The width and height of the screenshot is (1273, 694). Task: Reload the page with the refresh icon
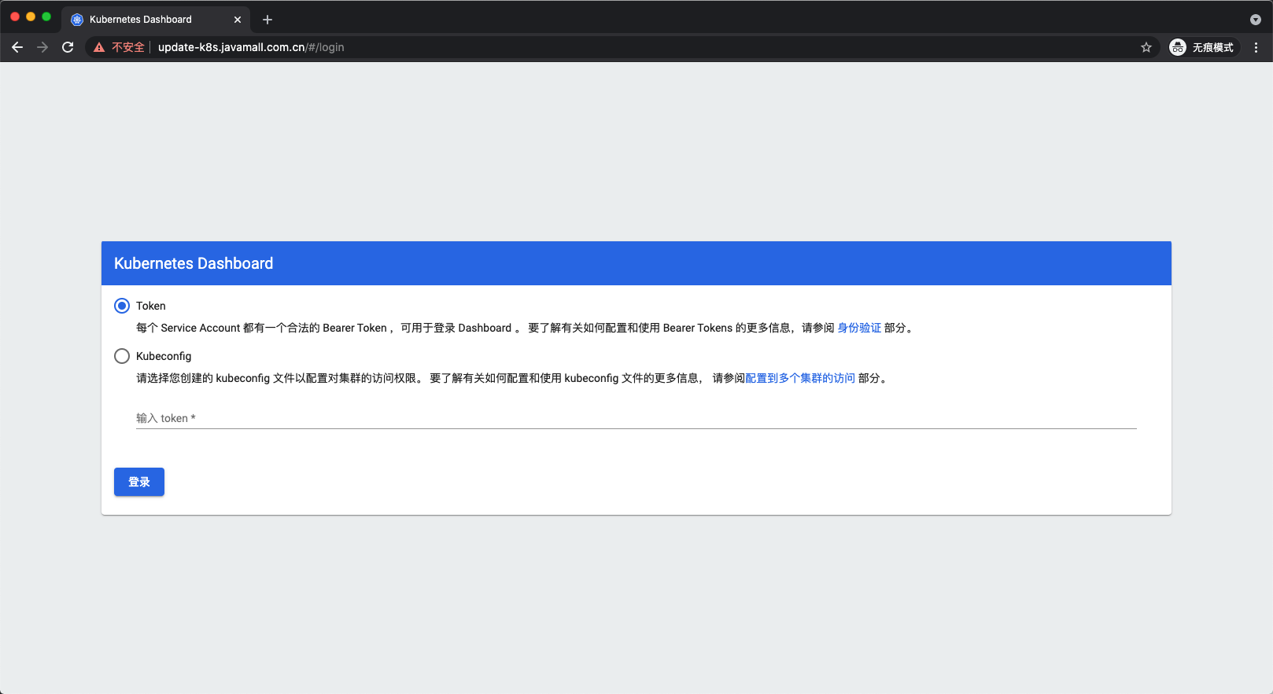[68, 47]
